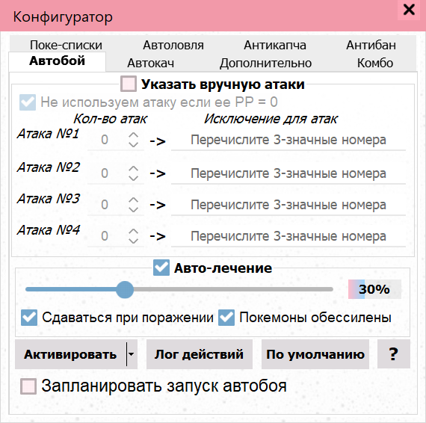The image size is (426, 423).
Task: Decrease Атака №4 attack count
Action: (x=133, y=241)
